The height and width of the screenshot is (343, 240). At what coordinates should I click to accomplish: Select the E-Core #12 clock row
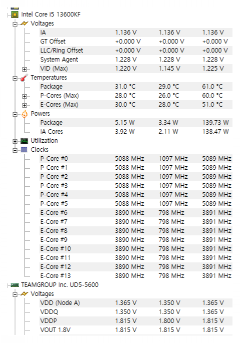(x=136, y=267)
